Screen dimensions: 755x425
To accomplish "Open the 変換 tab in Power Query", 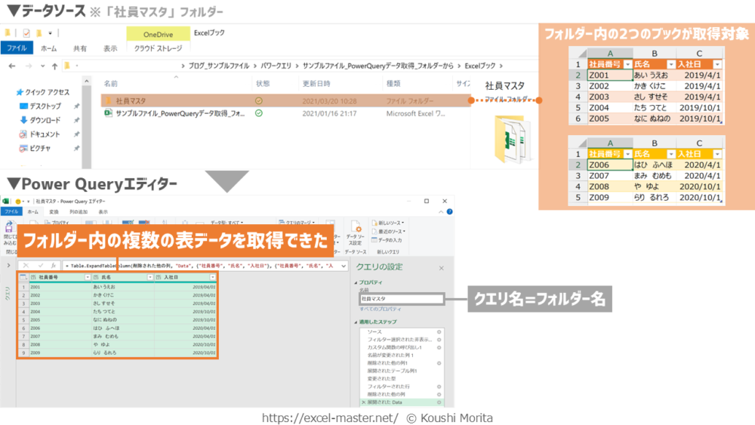I will [54, 212].
